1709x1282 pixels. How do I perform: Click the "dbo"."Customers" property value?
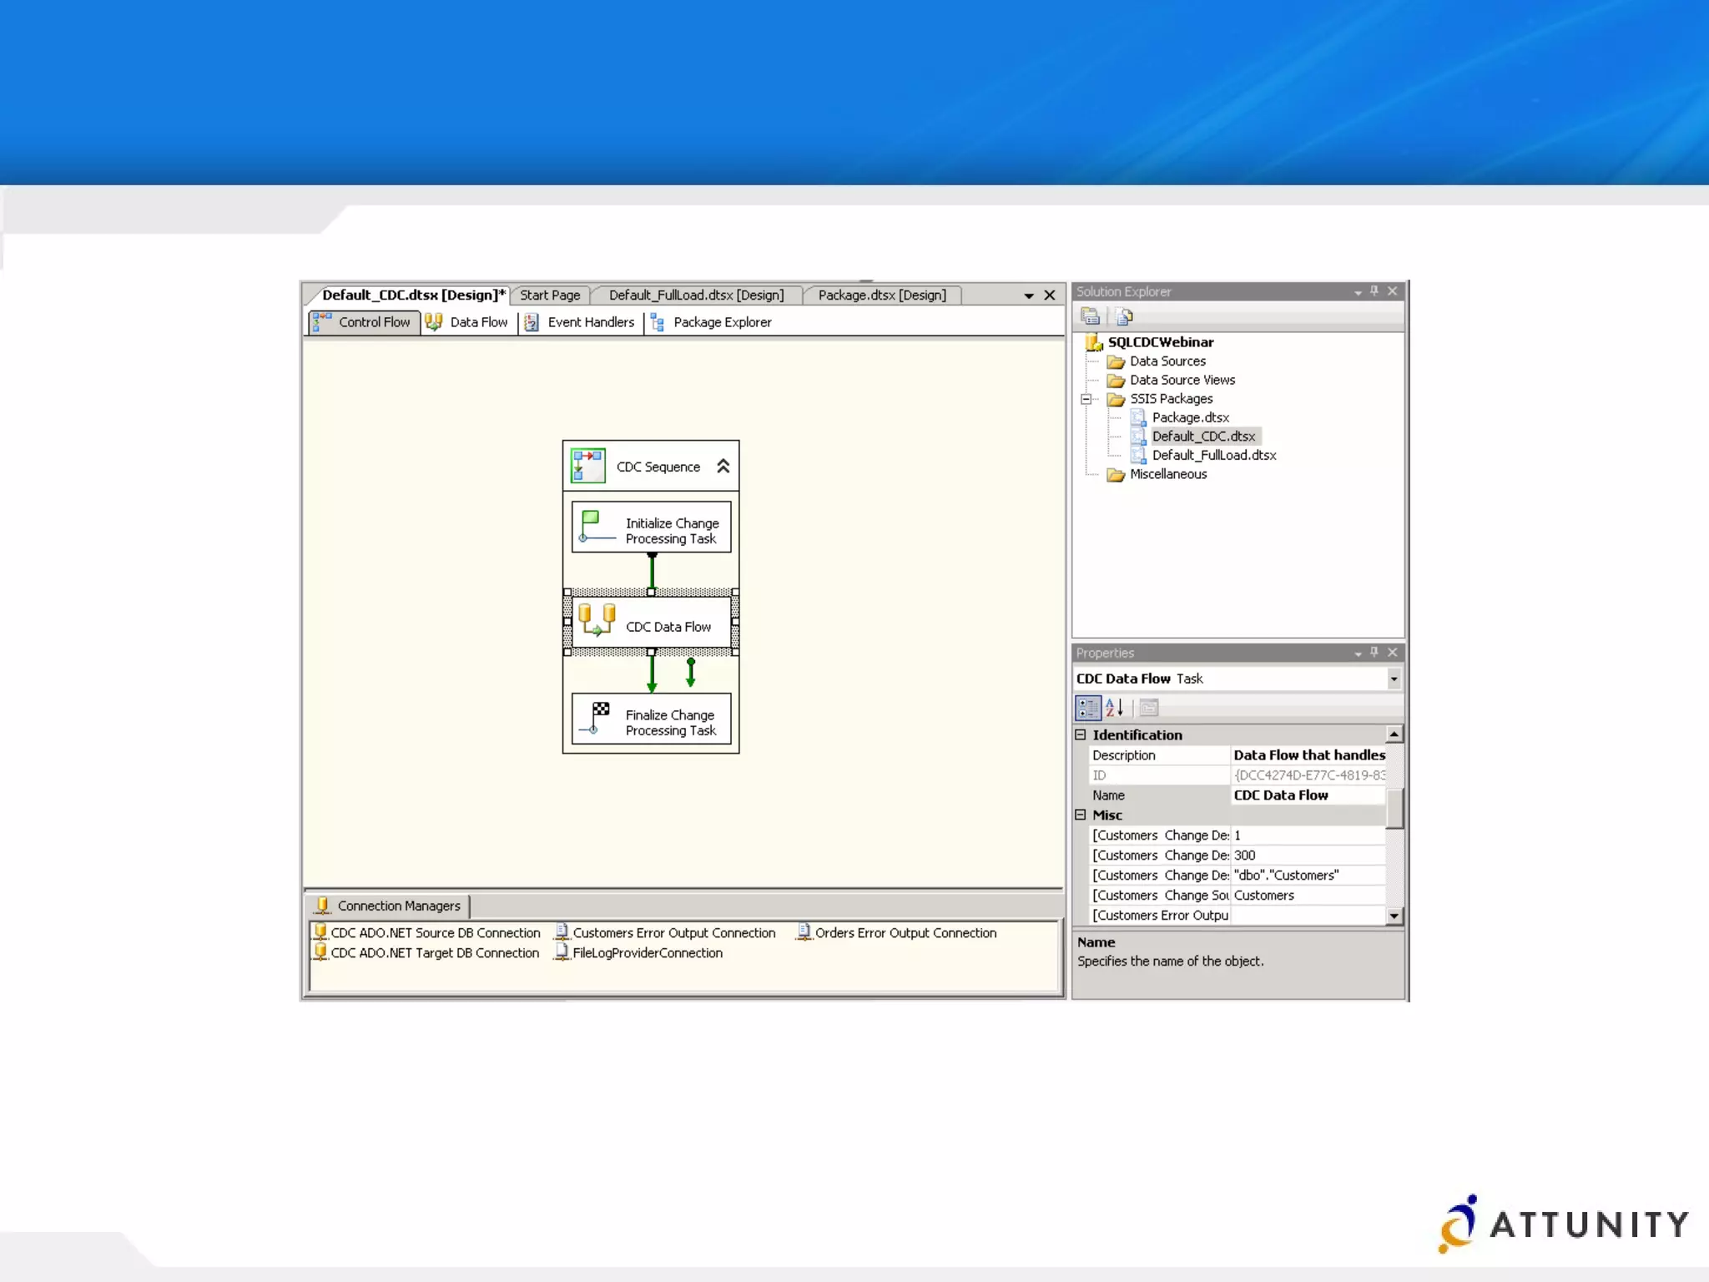(x=1308, y=876)
